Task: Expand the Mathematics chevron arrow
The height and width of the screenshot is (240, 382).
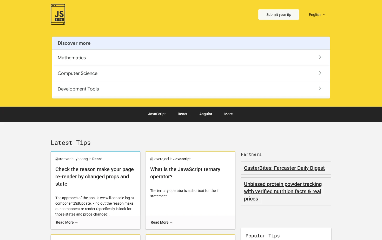Action: click(x=320, y=57)
